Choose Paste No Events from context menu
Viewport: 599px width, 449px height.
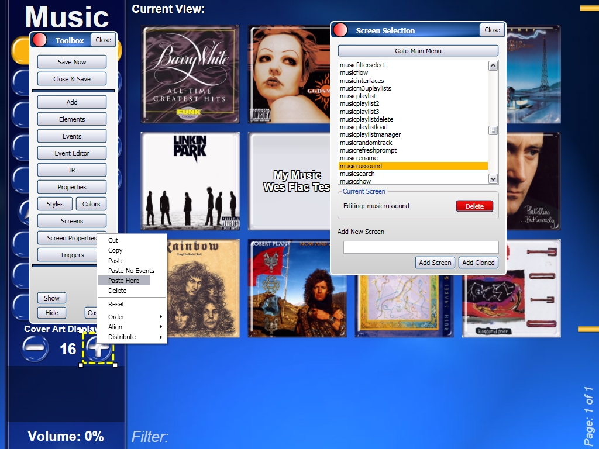coord(131,271)
